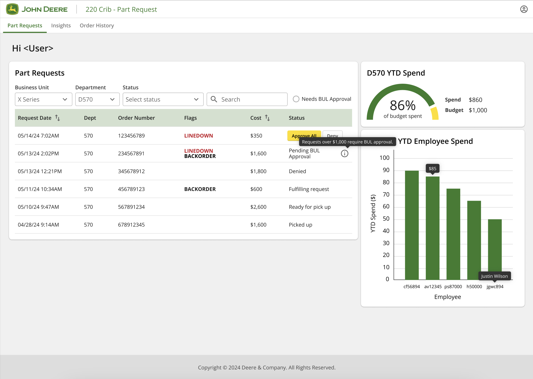This screenshot has width=533, height=379.
Task: Click the Justin Wilson tooltip label
Action: (x=495, y=276)
